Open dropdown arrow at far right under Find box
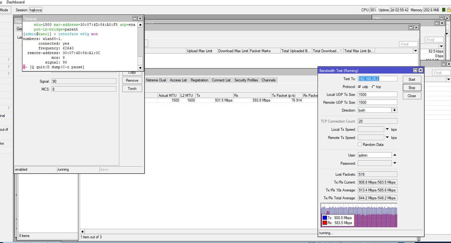The height and width of the screenshot is (243, 451). 448,79
